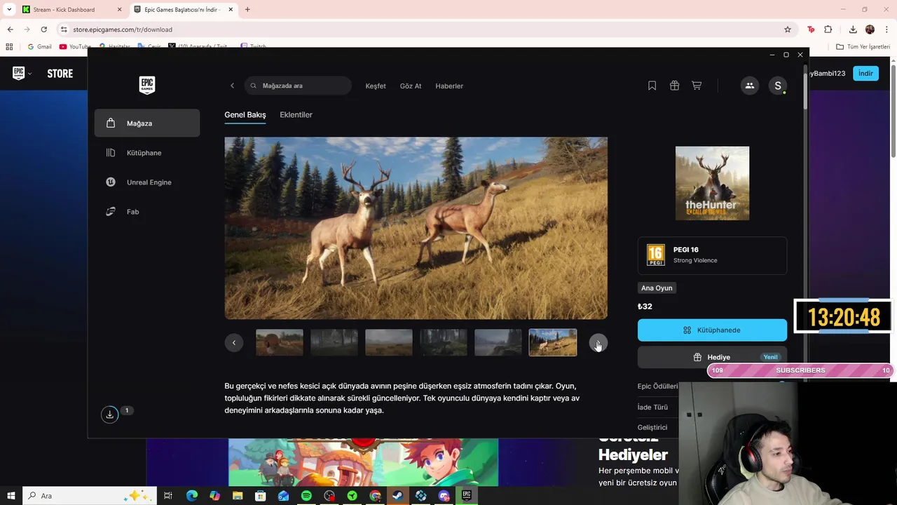
Task: Open Epic Games Launcher taskbar icon
Action: (467, 496)
